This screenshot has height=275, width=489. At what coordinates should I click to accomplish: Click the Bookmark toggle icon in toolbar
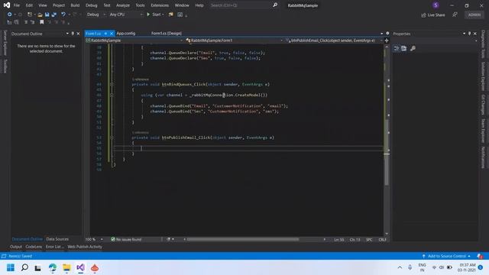coord(42,22)
